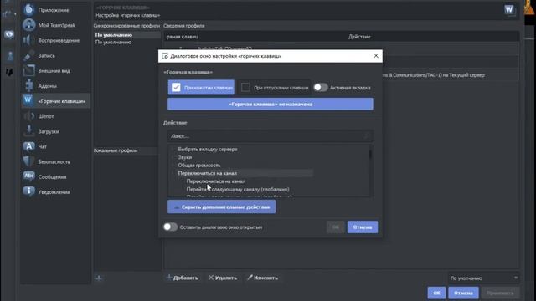Click the Удалить button

click(x=223, y=278)
